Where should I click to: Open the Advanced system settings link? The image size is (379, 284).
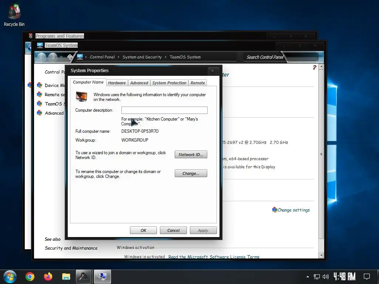point(54,113)
